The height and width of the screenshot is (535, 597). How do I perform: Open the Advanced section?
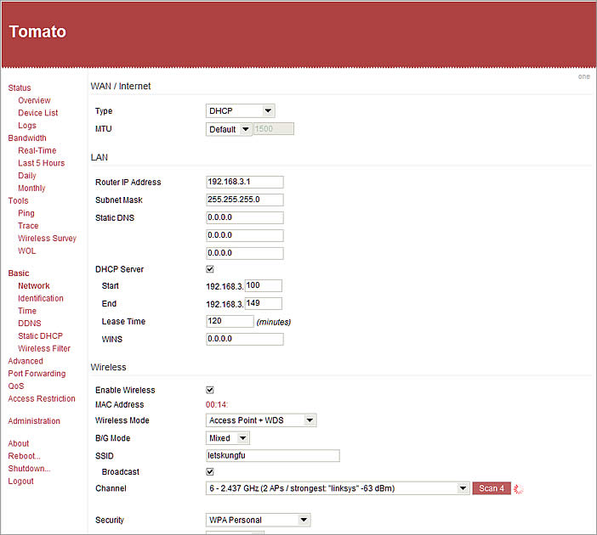tap(26, 361)
